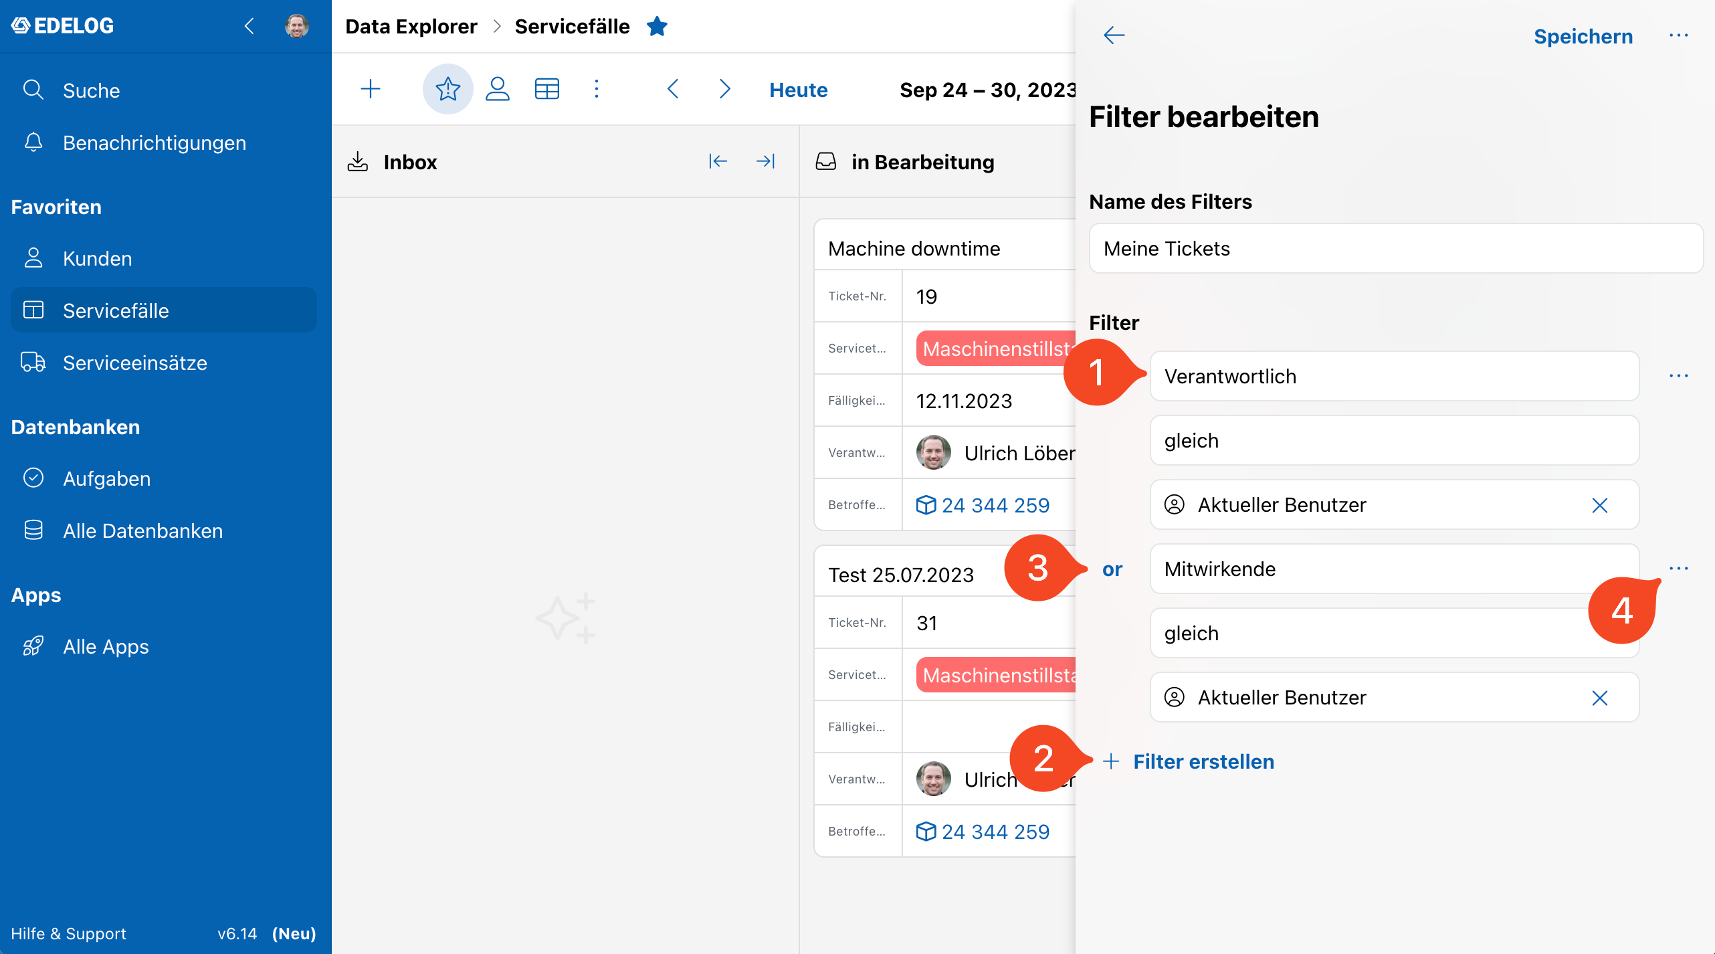Viewport: 1715px width, 954px height.
Task: Remove Aktueller Benutzer from Verantwortlich filter
Action: click(1600, 505)
